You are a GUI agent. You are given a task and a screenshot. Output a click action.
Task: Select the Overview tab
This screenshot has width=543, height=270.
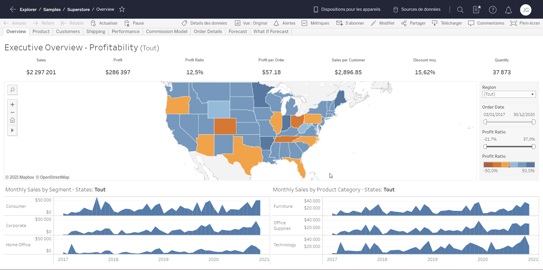pyautogui.click(x=16, y=32)
